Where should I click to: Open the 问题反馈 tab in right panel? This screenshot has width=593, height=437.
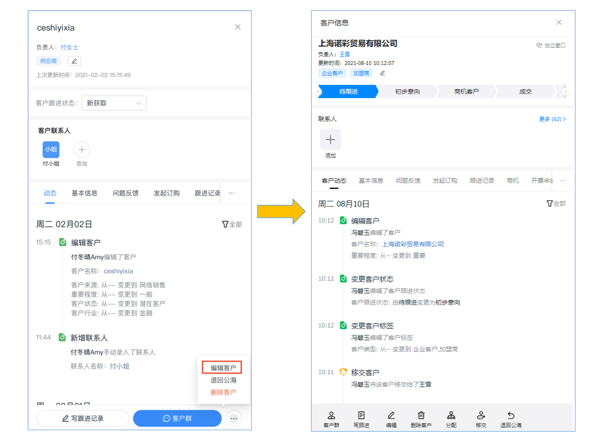[x=408, y=181]
